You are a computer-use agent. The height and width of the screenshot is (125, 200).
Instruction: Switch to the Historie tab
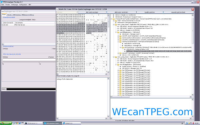tap(9, 15)
